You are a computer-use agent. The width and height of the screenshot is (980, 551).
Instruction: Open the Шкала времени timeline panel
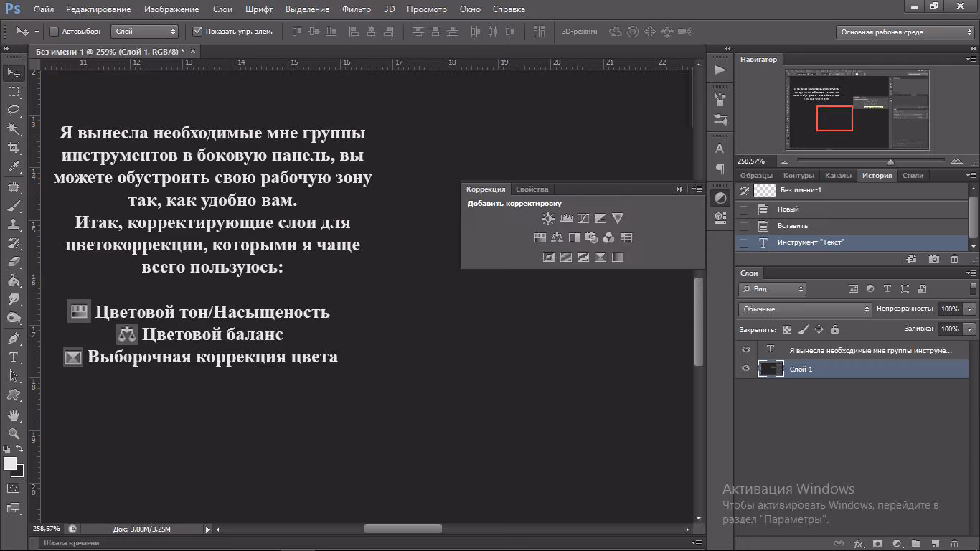point(72,543)
